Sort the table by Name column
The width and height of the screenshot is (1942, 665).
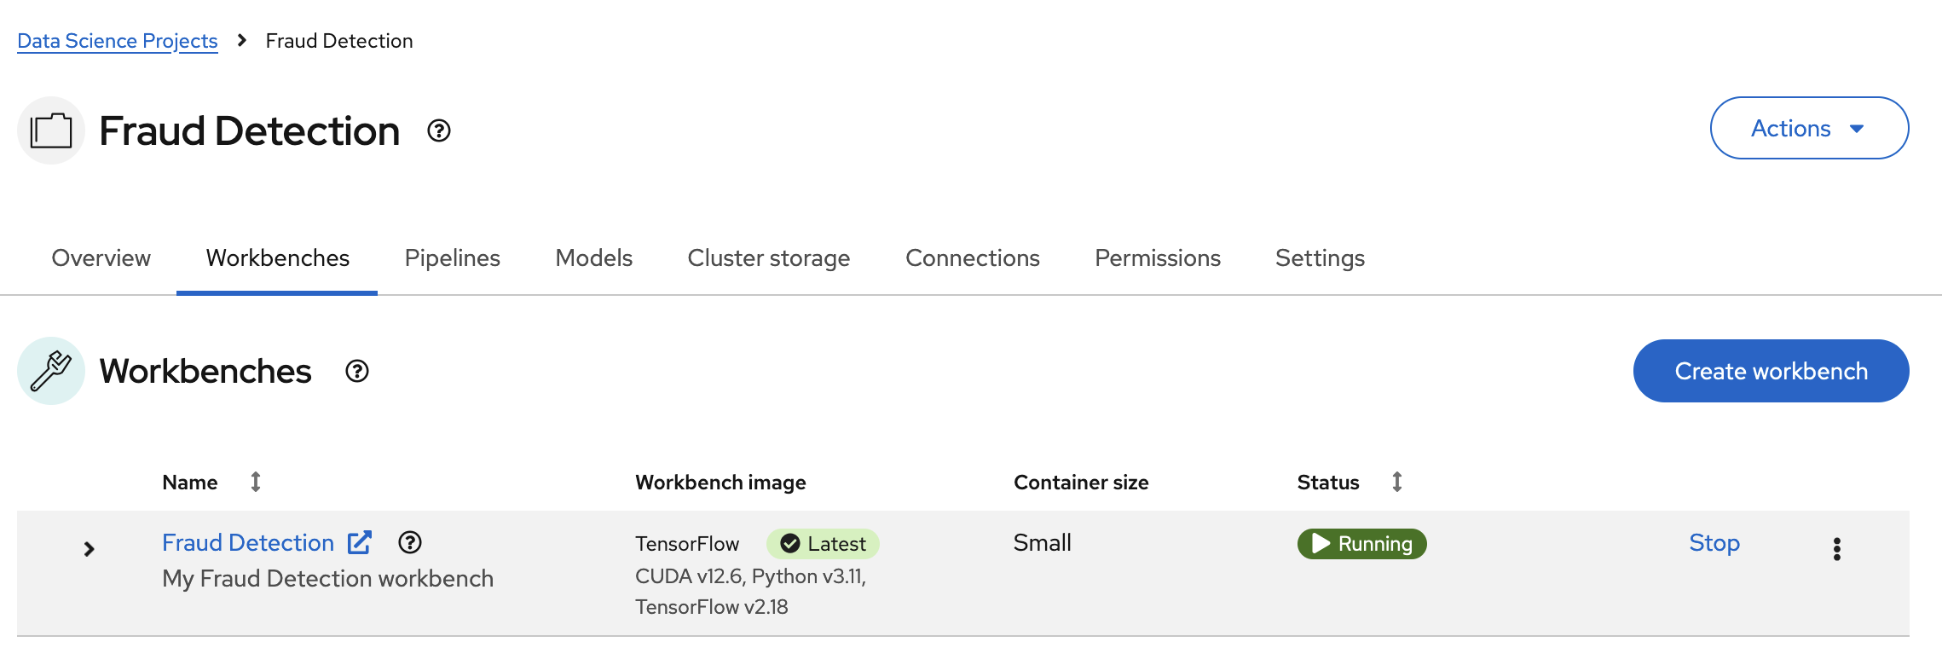click(256, 482)
